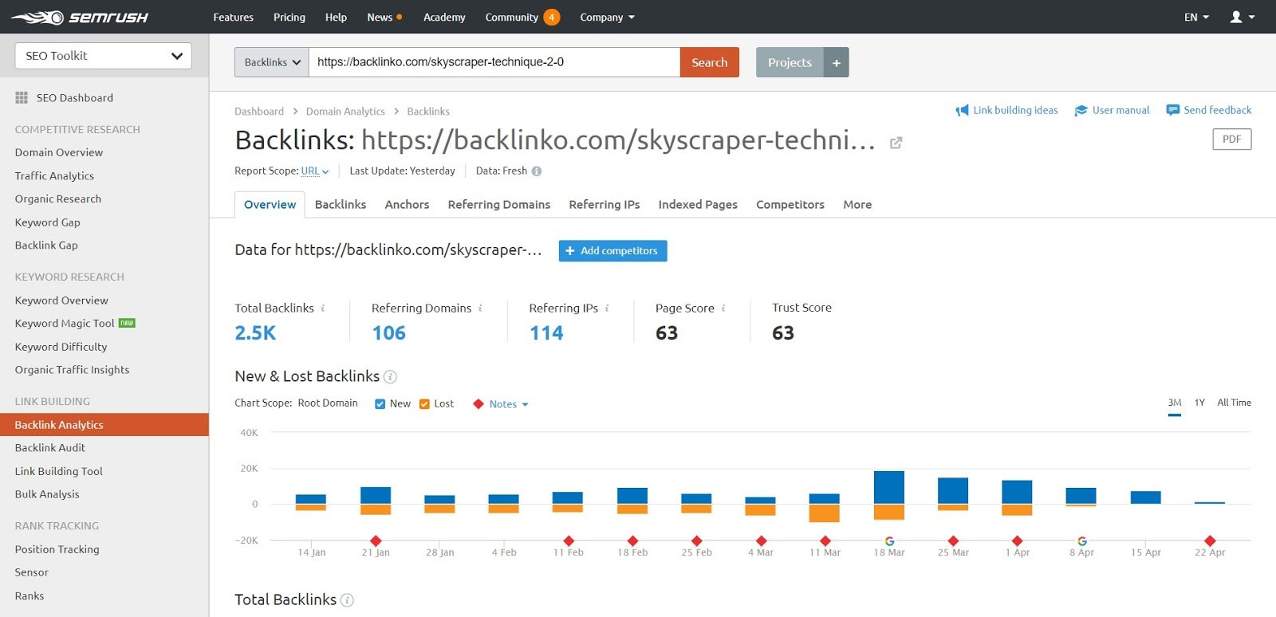
Task: Export report with the PDF button
Action: click(x=1232, y=139)
